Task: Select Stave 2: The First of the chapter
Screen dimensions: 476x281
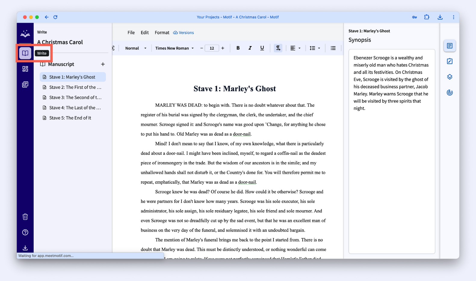Action: [73, 87]
